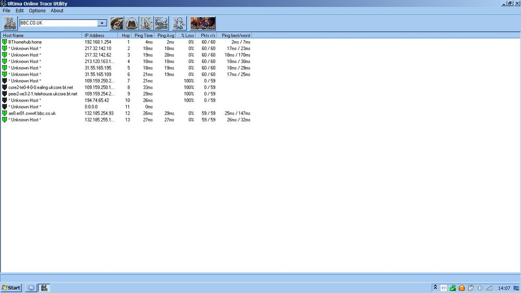
Task: Open the UO Home page button
Action: (x=203, y=23)
